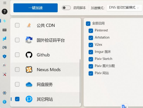The width and height of the screenshot is (143, 108).
Task: Click the 加速模式: label text
Action: pos(98,8)
